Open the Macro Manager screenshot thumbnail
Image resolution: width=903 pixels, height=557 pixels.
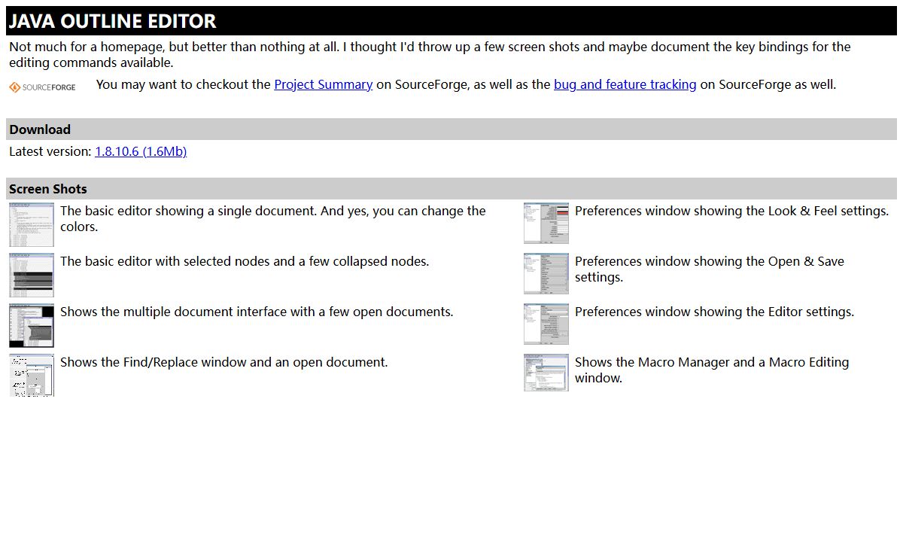click(546, 373)
